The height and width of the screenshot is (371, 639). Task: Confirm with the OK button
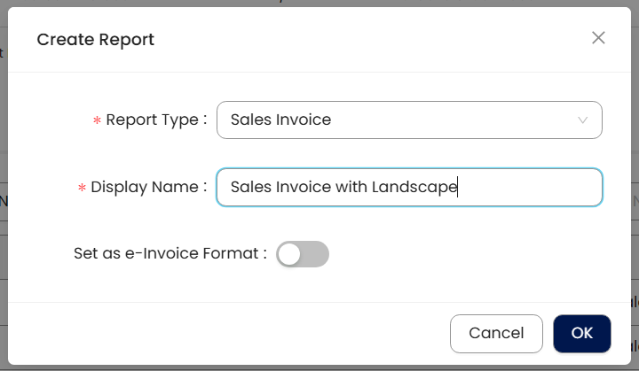pyautogui.click(x=581, y=333)
